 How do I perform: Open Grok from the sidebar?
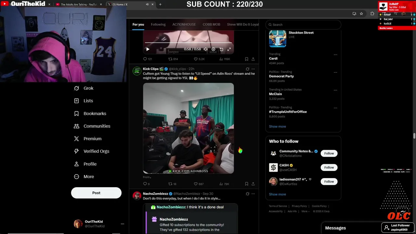84,88
